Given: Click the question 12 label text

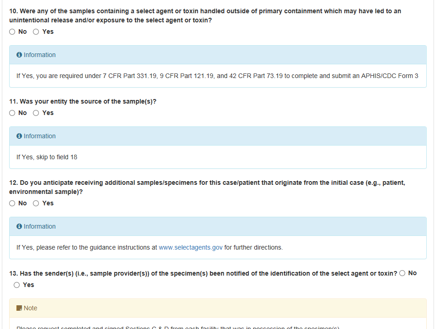Looking at the screenshot, I should [207, 187].
